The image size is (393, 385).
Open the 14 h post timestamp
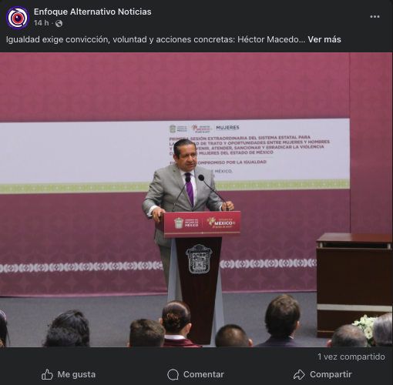click(41, 23)
